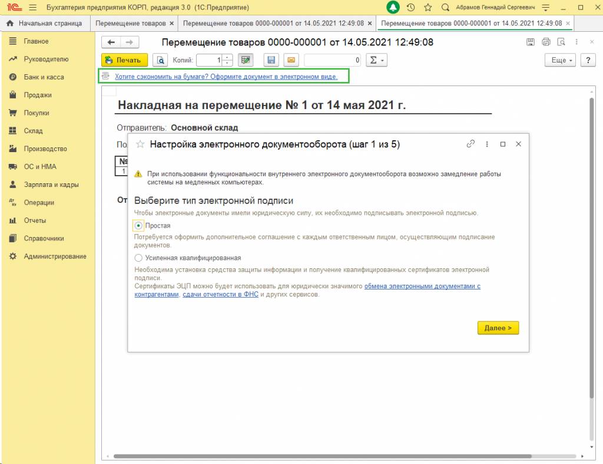Open Главное section in sidebar
Screen dimensions: 603x464
click(36, 41)
